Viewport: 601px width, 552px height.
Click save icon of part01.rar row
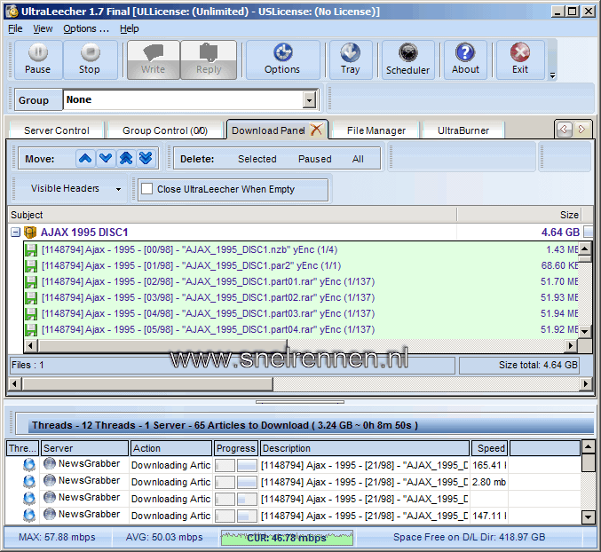(x=31, y=282)
